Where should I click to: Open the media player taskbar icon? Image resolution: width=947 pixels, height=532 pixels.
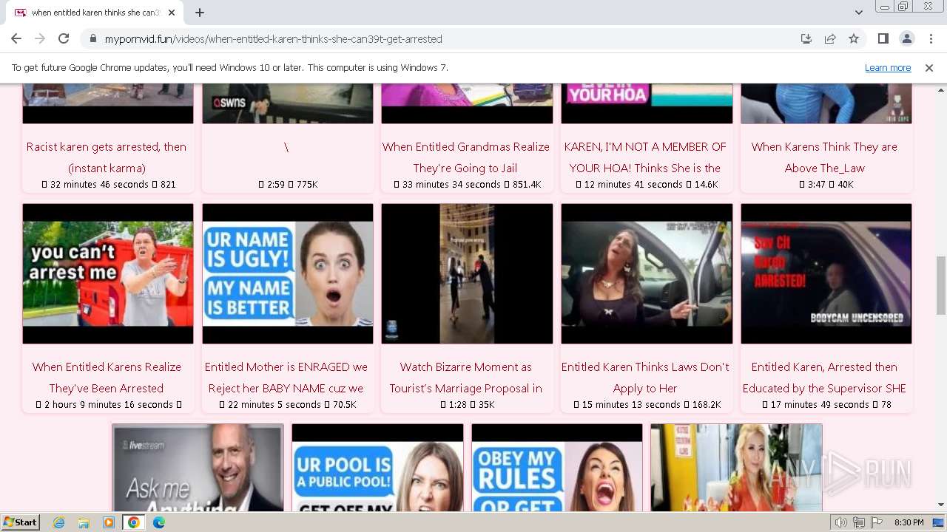point(109,522)
